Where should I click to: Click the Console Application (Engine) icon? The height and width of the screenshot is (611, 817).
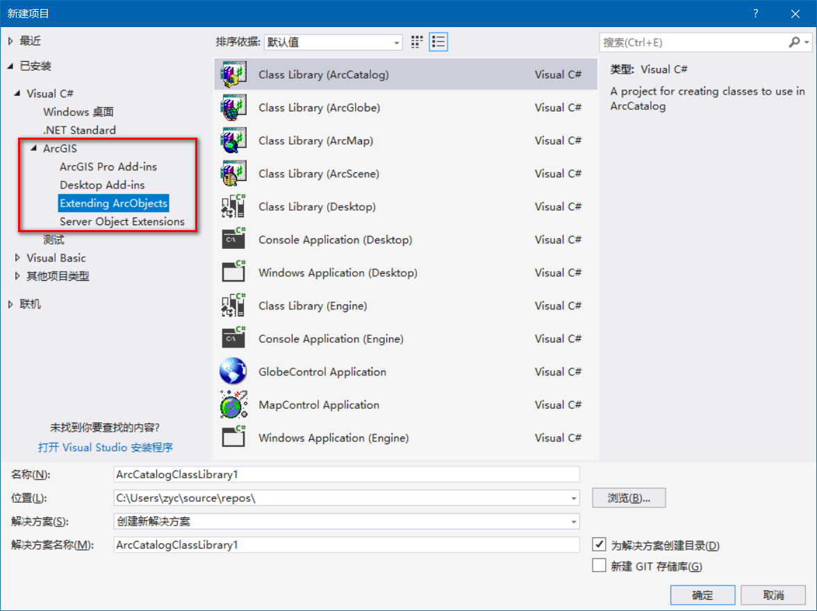[x=233, y=339]
